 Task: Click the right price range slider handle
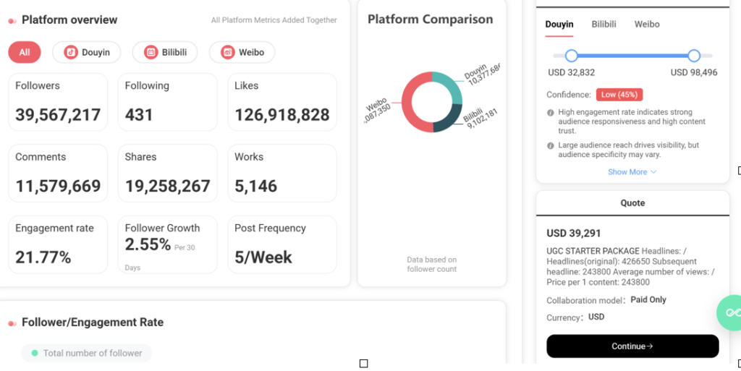point(694,56)
